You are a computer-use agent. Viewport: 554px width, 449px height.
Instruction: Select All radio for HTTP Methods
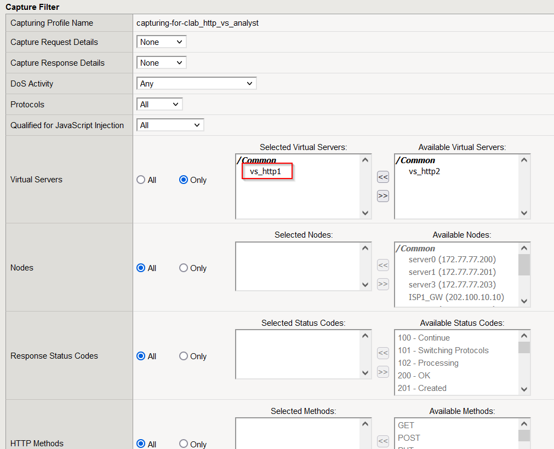[x=141, y=444]
